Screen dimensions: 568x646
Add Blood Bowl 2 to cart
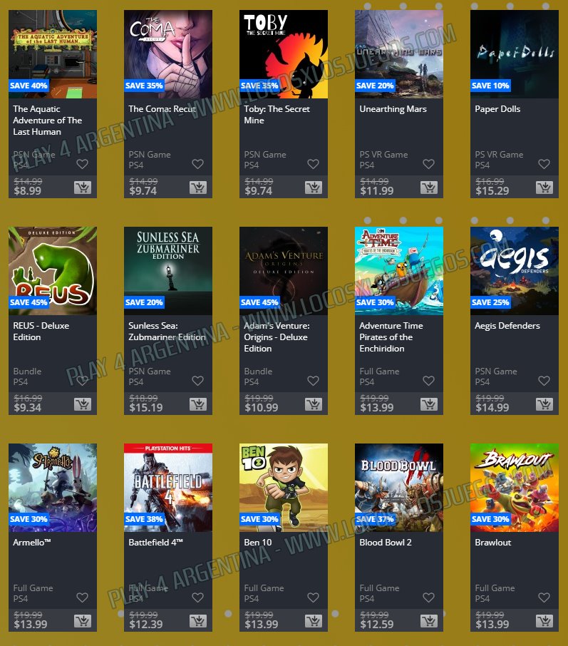pos(429,621)
